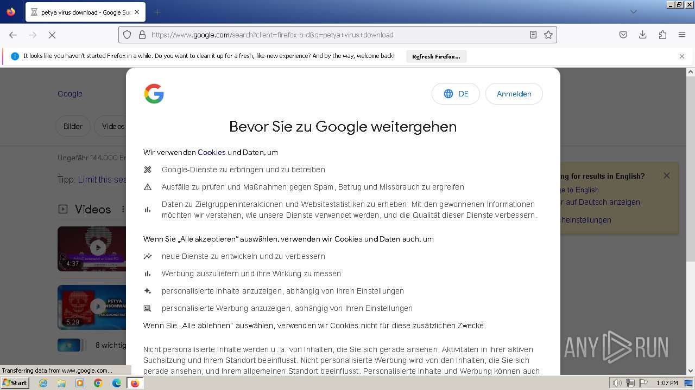Click the auf Deutsch anzeigen link
The image size is (695, 390).
coord(599,202)
